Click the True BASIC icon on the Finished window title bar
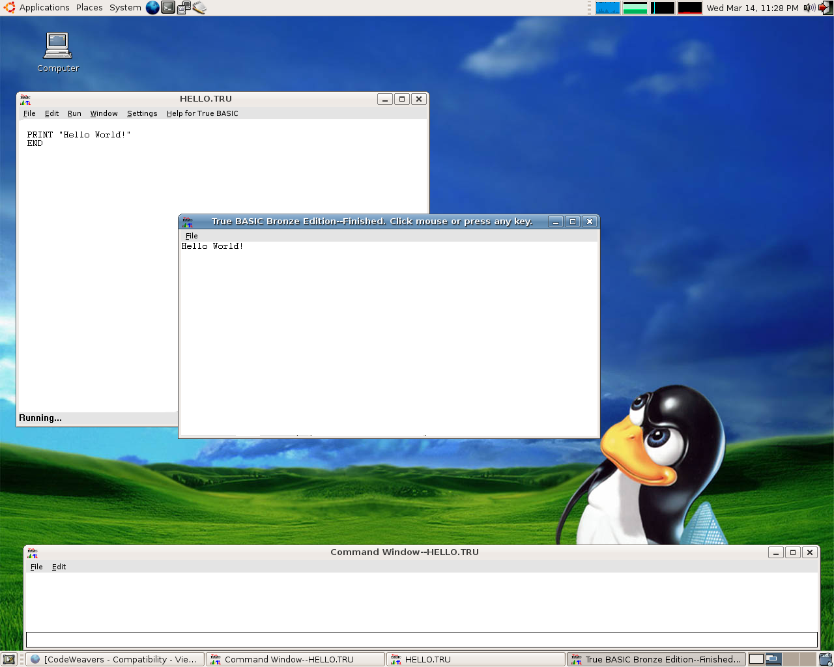Image resolution: width=834 pixels, height=667 pixels. (x=188, y=221)
